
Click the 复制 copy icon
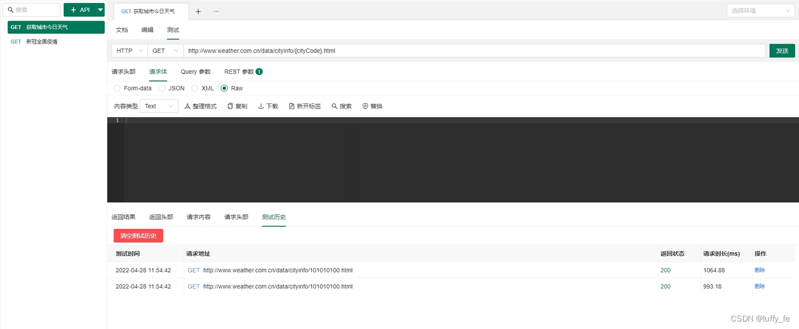[230, 107]
